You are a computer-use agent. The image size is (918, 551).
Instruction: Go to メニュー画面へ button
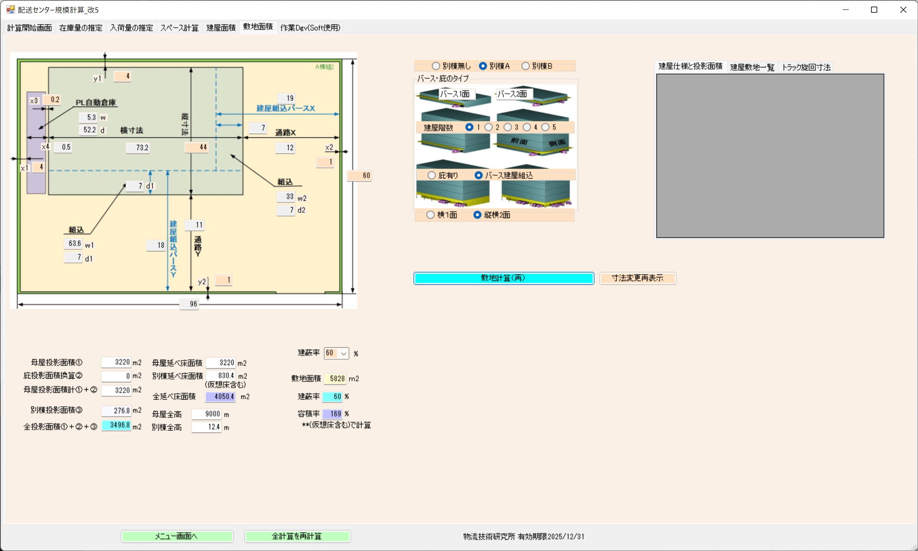[x=177, y=536]
